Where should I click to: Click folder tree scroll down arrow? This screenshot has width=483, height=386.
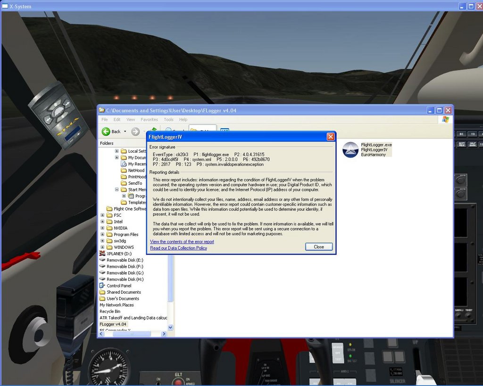[x=170, y=327]
